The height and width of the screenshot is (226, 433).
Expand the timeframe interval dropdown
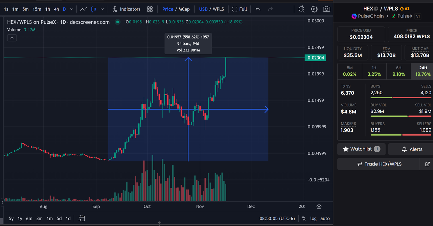[x=72, y=9]
